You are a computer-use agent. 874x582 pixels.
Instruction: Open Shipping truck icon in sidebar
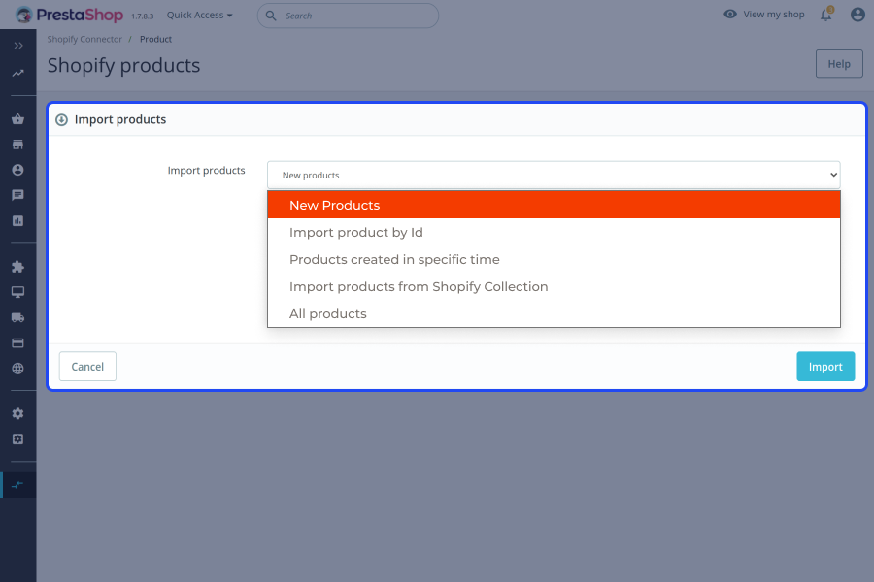point(17,317)
